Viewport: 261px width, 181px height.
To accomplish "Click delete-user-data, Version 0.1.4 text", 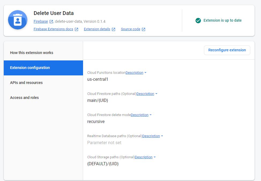I will 80,21.
